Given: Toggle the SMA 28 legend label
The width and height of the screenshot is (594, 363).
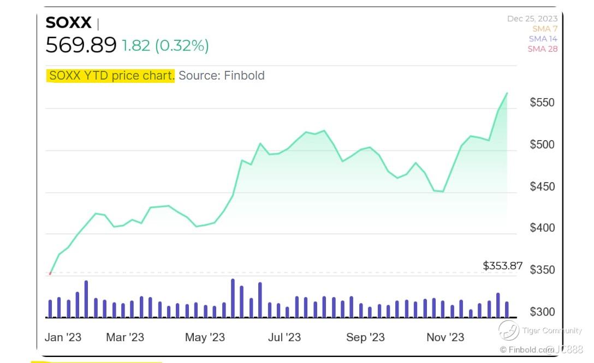Looking at the screenshot, I should point(543,49).
